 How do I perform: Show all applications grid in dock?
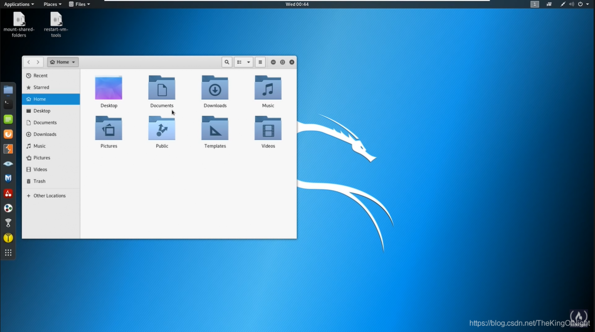pos(8,252)
